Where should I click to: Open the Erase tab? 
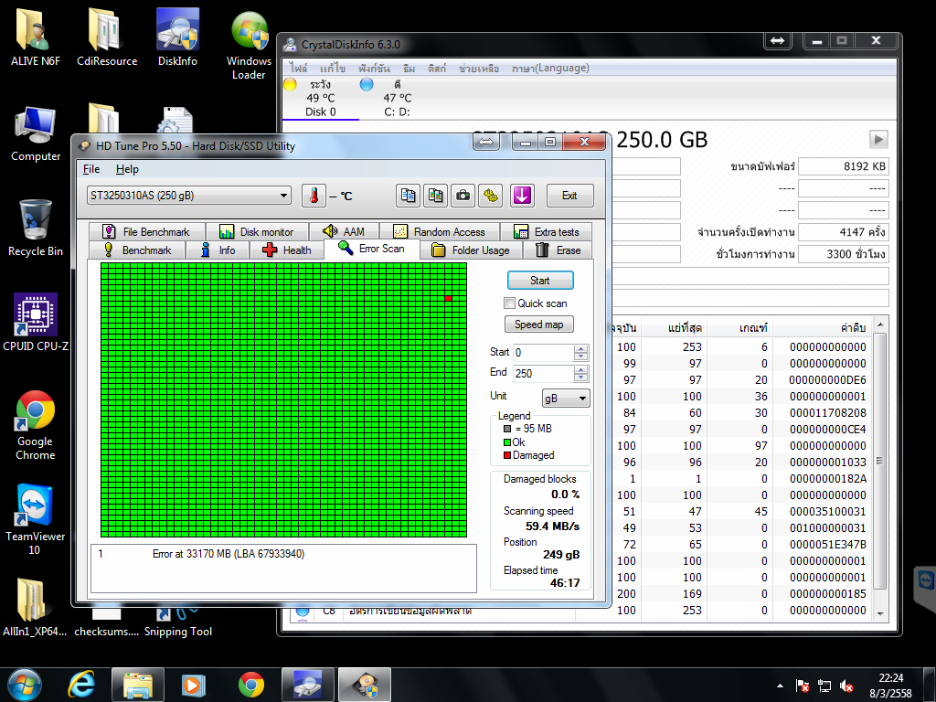pyautogui.click(x=558, y=250)
